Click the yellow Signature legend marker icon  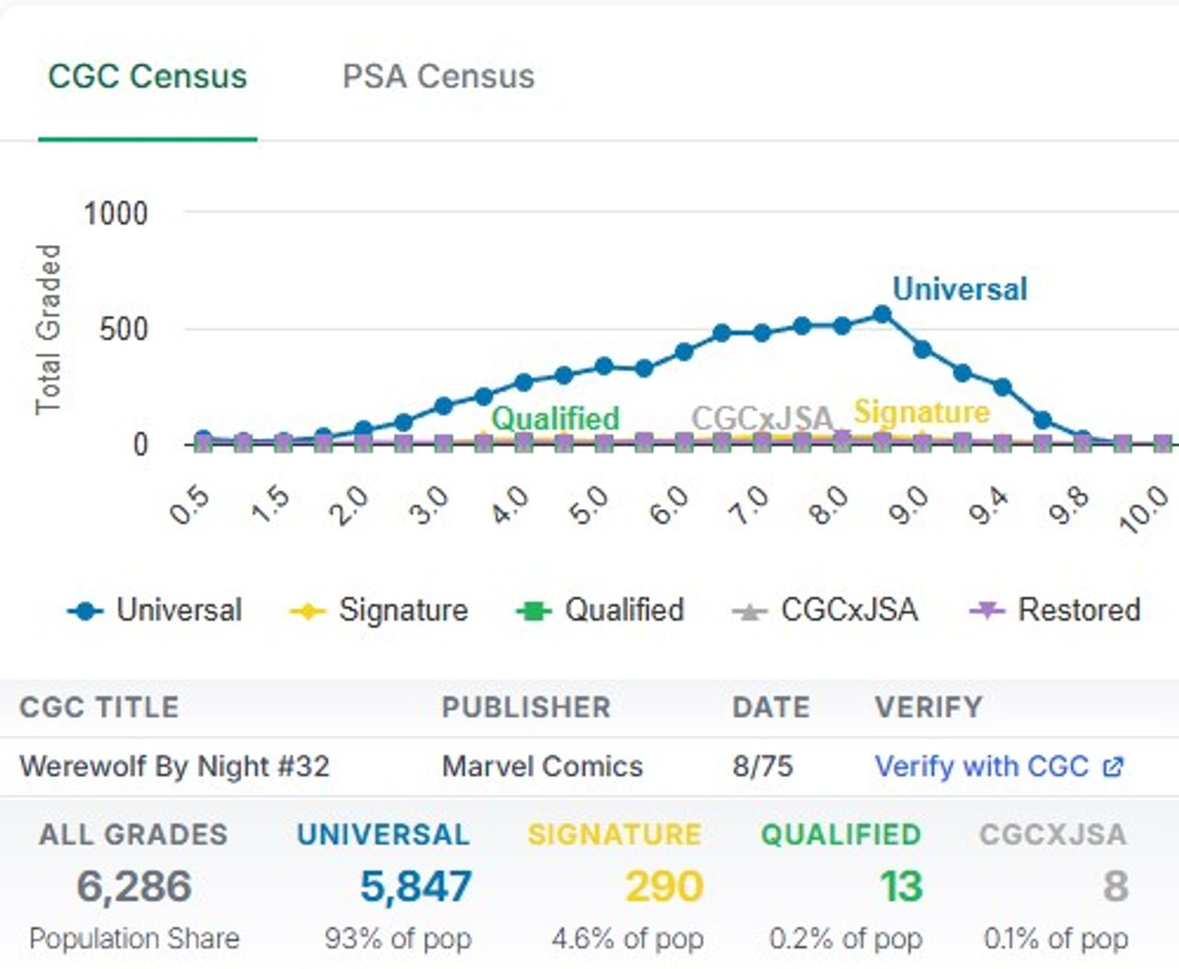coord(308,611)
